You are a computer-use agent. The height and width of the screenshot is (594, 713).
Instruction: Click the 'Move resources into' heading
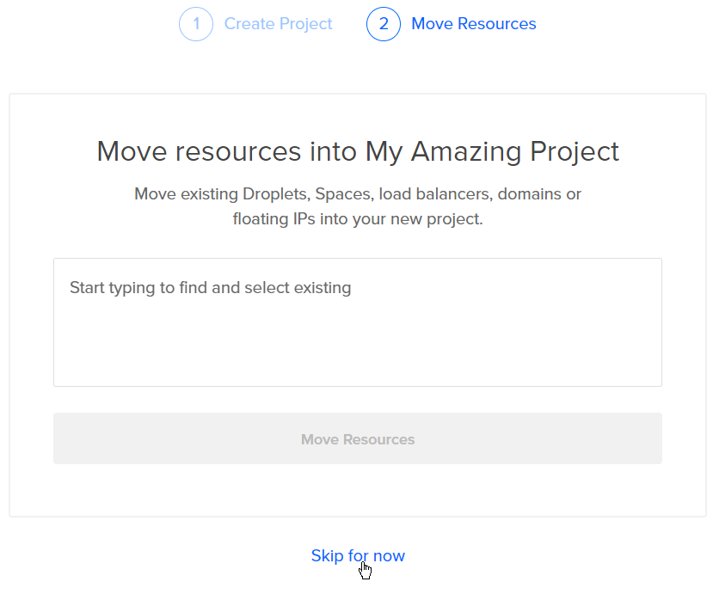pyautogui.click(x=226, y=151)
